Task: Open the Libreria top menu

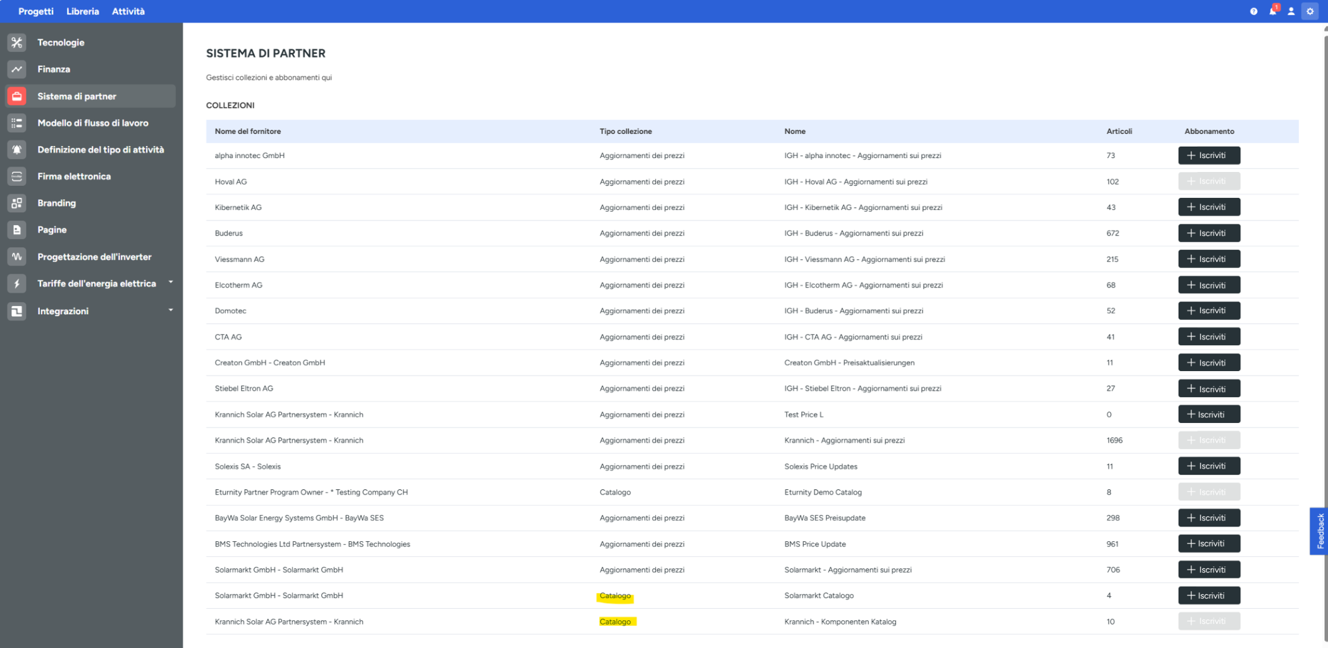Action: pos(82,11)
